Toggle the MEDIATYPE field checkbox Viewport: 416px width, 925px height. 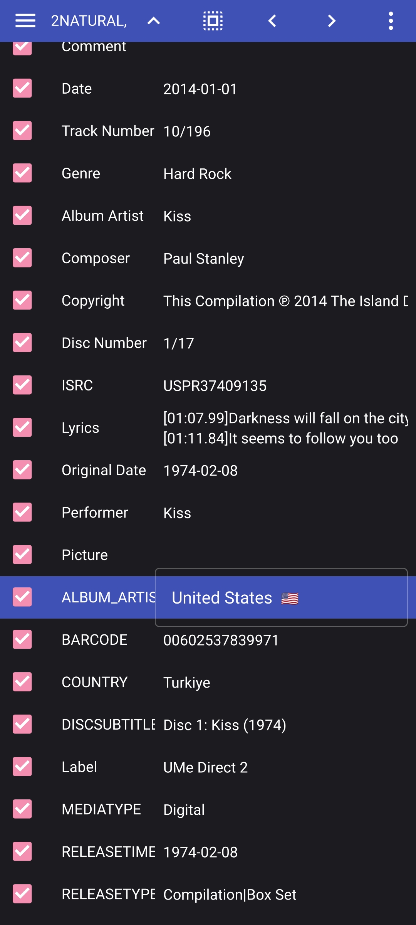(22, 809)
